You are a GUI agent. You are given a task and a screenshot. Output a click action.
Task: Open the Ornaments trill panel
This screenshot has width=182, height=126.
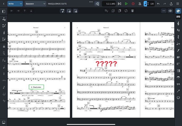tap(178, 57)
